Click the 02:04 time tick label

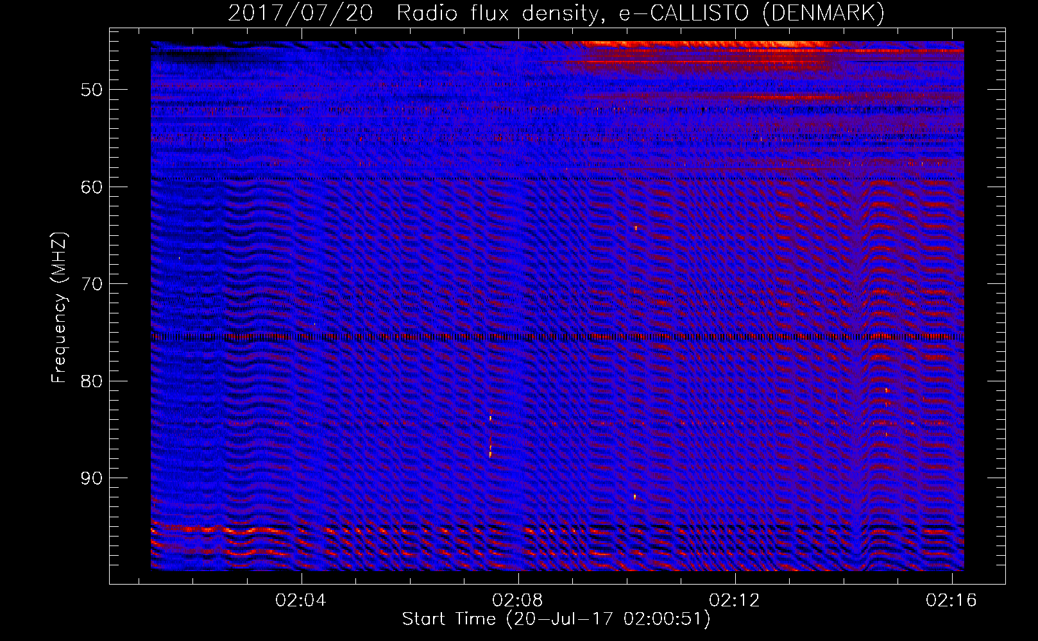click(300, 600)
